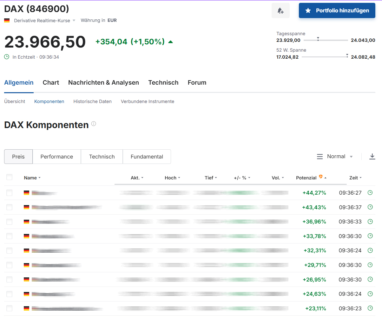
Task: Sort the table by the Hoch column
Action: point(172,178)
